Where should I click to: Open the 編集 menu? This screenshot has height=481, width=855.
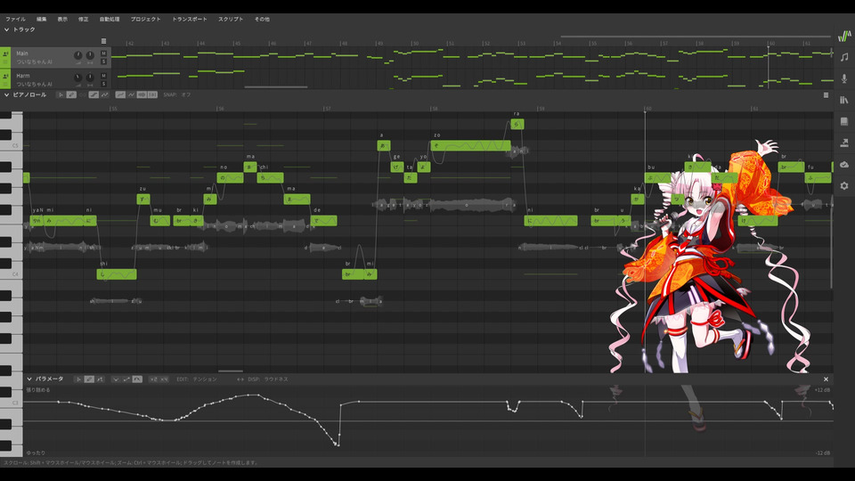coord(42,19)
